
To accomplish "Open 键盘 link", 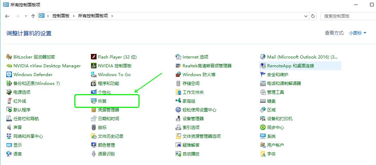I will (271, 101).
